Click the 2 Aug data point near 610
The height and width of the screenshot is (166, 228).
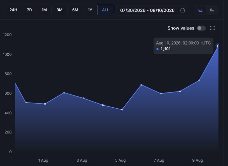(64, 93)
